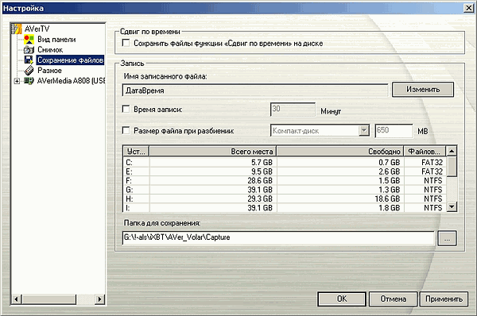Click the AVerTV root tree icon
This screenshot has height=316, width=477.
tap(17, 29)
